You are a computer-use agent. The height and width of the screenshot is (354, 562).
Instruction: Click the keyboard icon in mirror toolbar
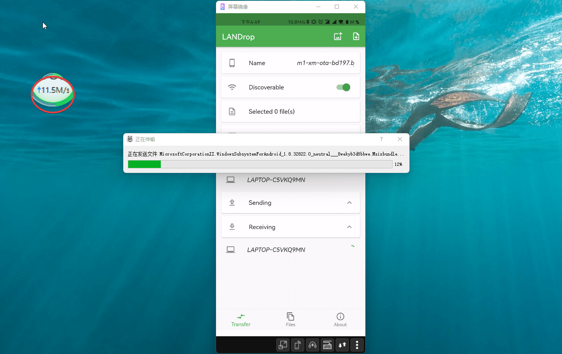coord(327,345)
